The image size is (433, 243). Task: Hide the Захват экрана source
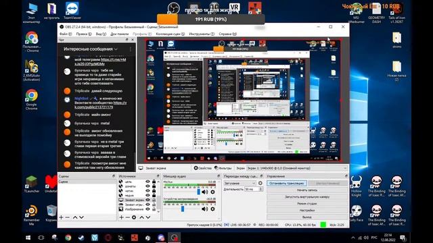(147, 200)
